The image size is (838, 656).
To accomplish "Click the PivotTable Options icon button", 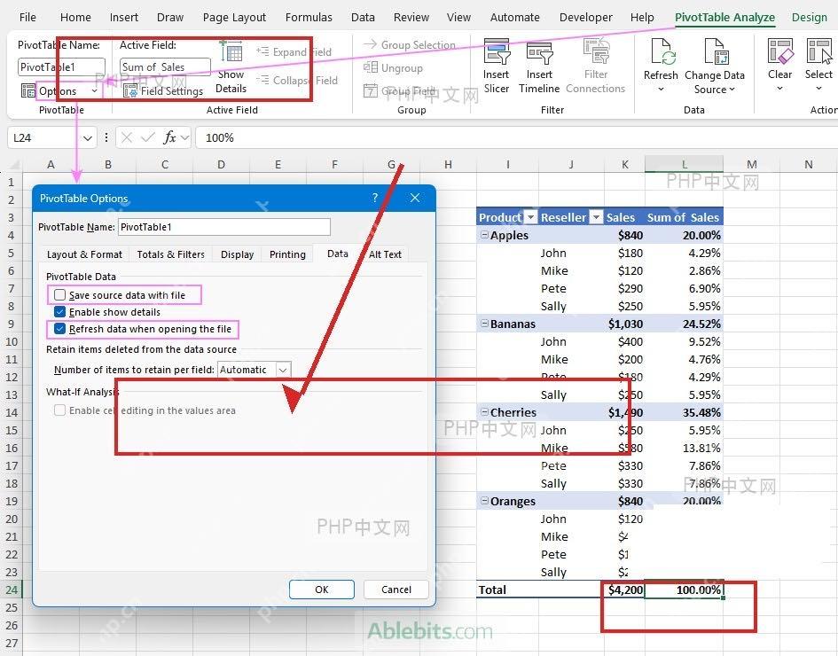I will click(27, 90).
